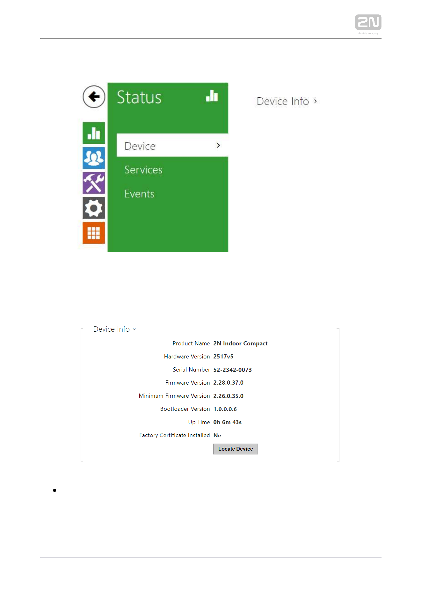
Task: Collapse the Device Info section above Product Name
Action: coord(114,329)
